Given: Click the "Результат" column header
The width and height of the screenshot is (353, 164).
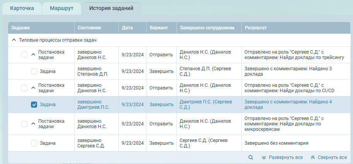Looking at the screenshot, I should [x=256, y=28].
